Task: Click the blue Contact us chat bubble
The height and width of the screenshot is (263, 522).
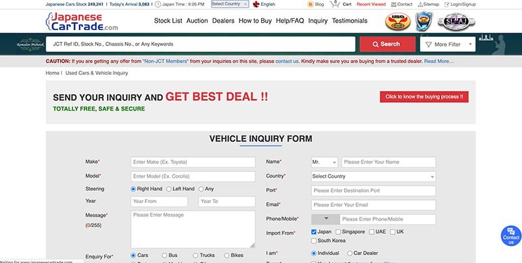Action: 510,236
